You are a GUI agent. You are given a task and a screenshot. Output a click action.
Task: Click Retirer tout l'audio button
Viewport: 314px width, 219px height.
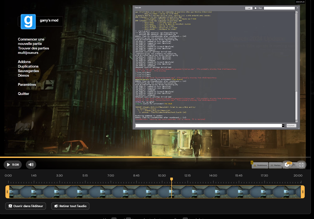coord(70,206)
